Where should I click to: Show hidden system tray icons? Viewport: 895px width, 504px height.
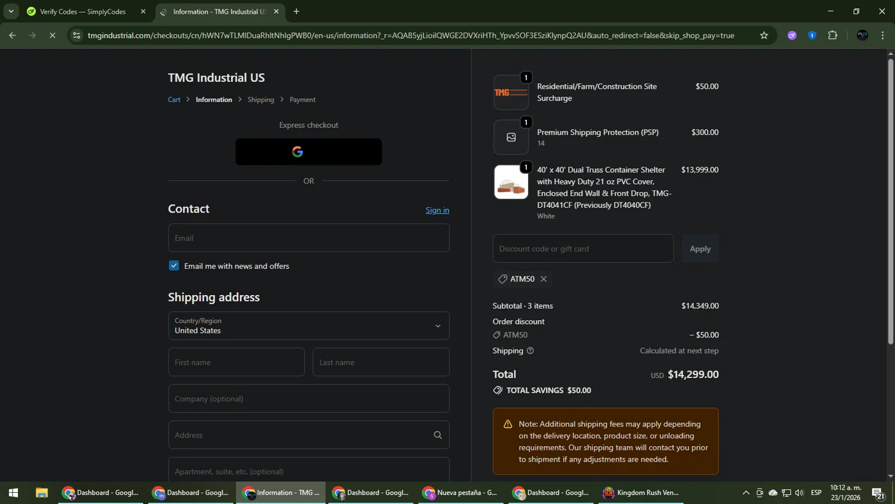point(746,493)
